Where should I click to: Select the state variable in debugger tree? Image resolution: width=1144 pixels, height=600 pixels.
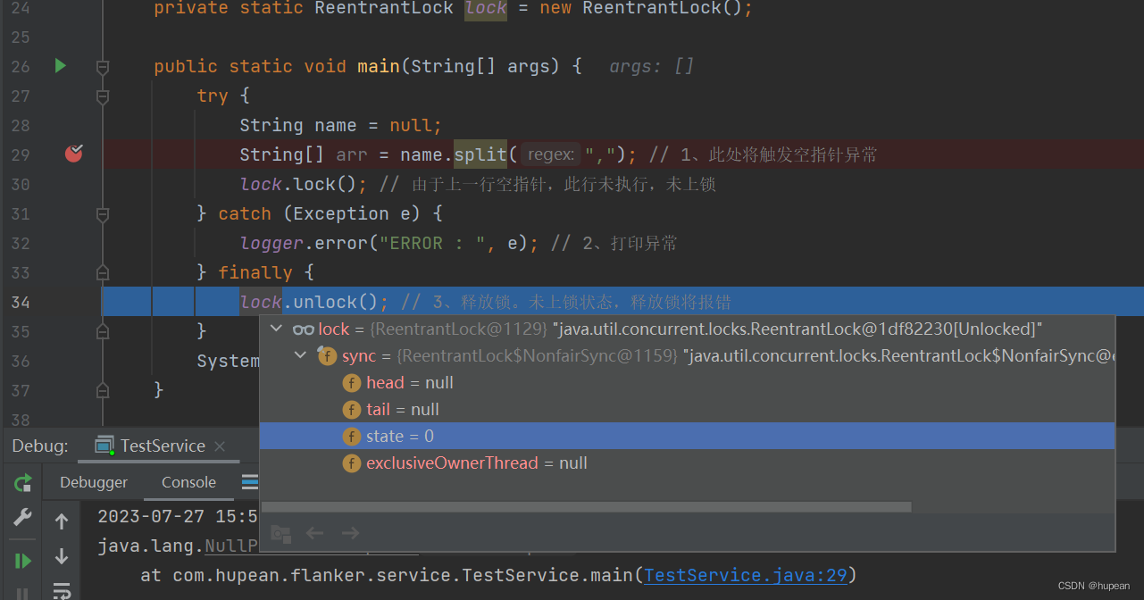coord(388,436)
